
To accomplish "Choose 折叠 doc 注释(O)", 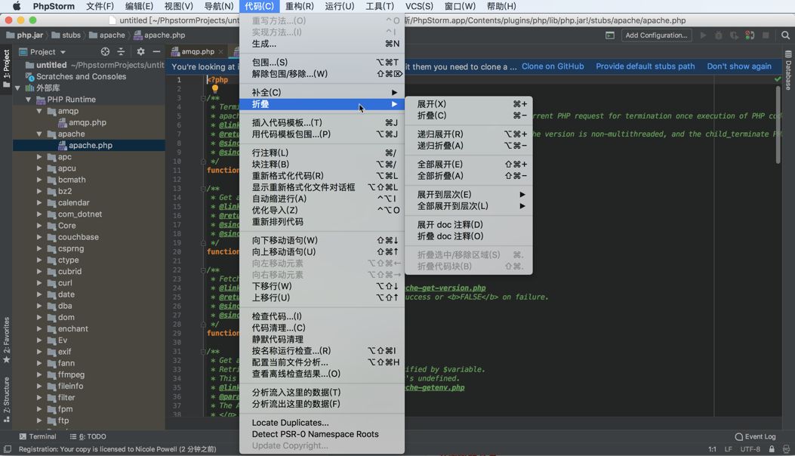I will (469, 236).
